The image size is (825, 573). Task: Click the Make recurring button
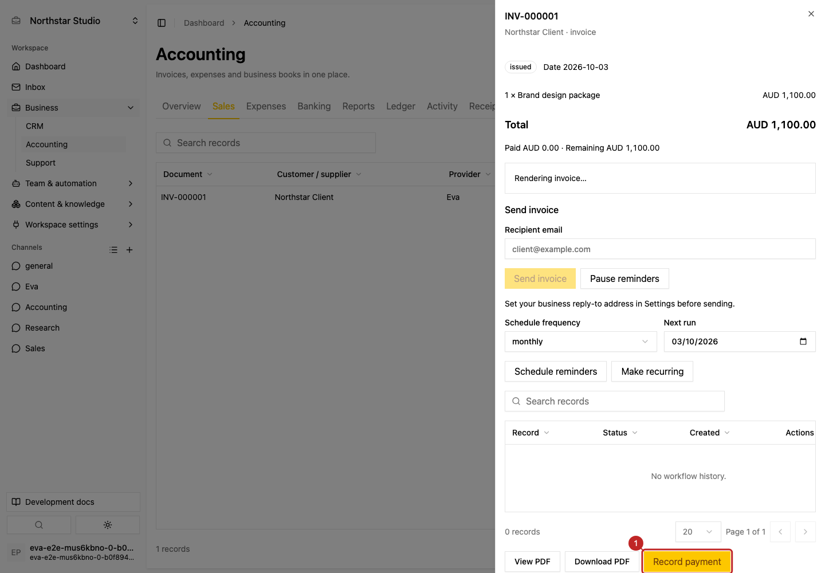point(652,371)
